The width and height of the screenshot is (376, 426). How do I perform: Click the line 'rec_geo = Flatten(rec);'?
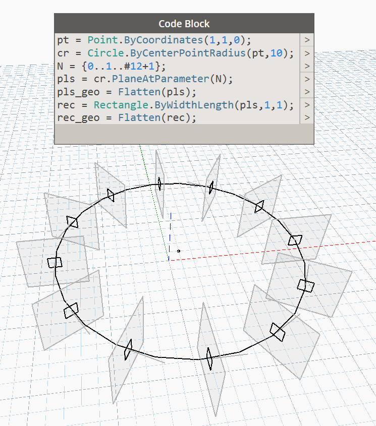pyautogui.click(x=127, y=118)
